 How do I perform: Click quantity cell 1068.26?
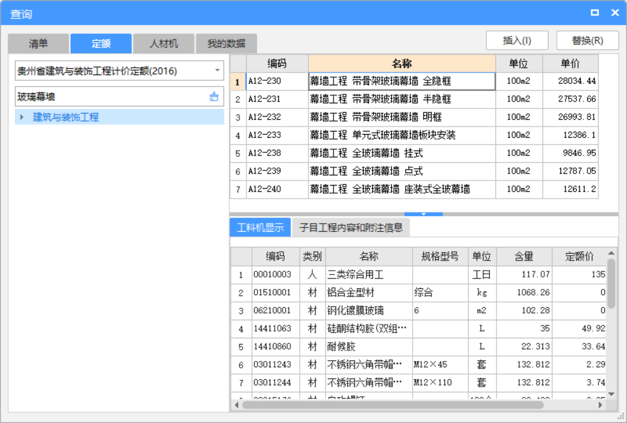tap(524, 293)
